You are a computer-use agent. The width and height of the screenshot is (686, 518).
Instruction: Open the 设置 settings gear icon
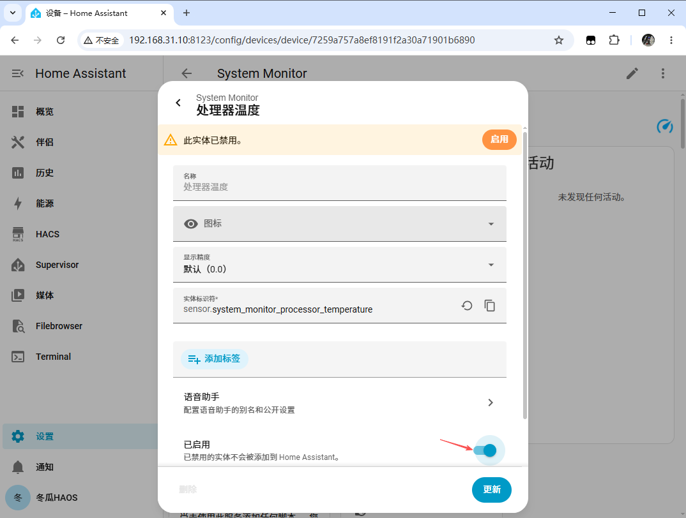click(18, 436)
